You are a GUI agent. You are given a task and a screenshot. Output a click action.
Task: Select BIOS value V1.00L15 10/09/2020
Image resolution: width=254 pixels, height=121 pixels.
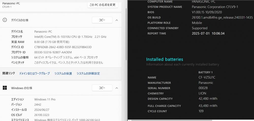point(207,12)
